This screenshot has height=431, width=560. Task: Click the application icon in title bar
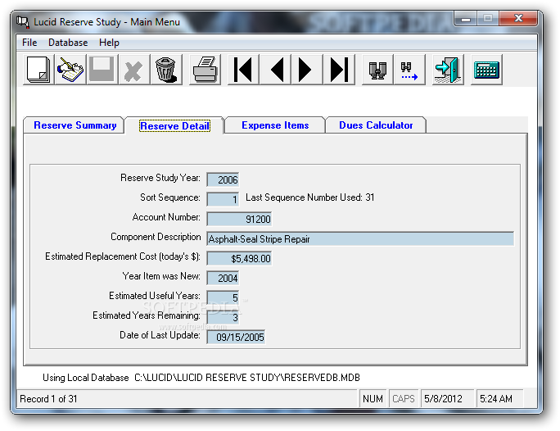22,22
